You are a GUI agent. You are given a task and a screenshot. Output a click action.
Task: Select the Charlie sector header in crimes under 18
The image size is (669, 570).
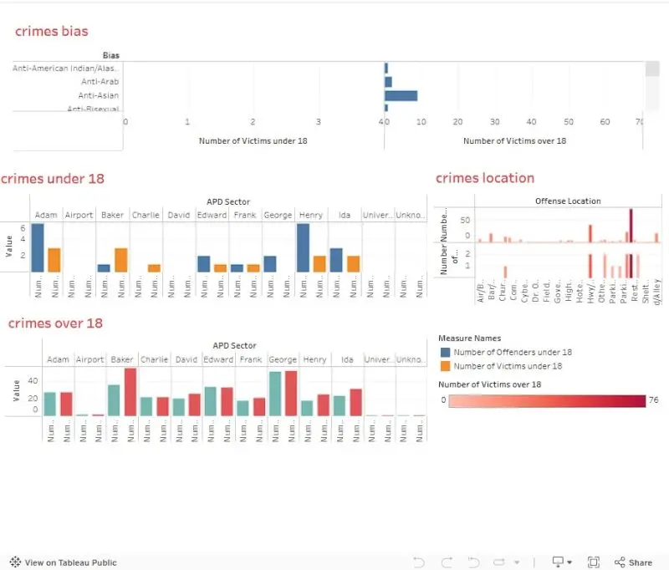pos(146,215)
